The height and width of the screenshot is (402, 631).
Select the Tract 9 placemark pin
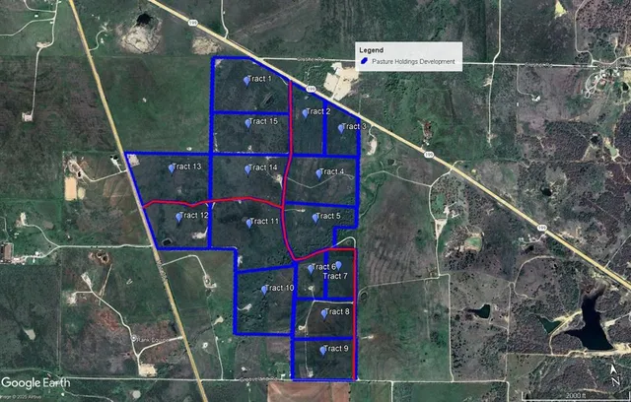coord(322,349)
